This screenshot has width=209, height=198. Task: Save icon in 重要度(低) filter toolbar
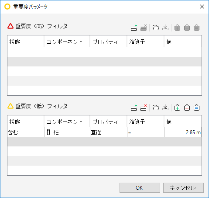point(165,108)
